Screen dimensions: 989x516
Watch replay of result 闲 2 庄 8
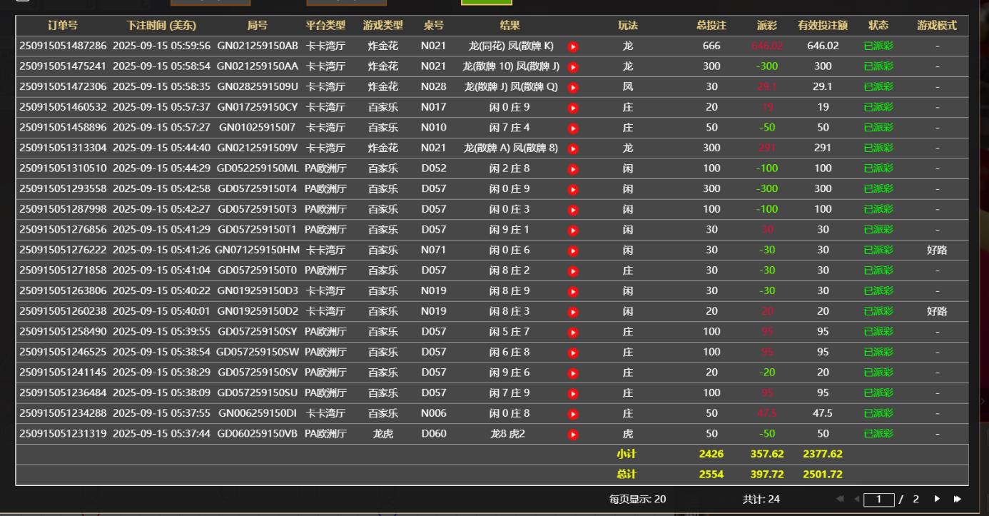[572, 169]
